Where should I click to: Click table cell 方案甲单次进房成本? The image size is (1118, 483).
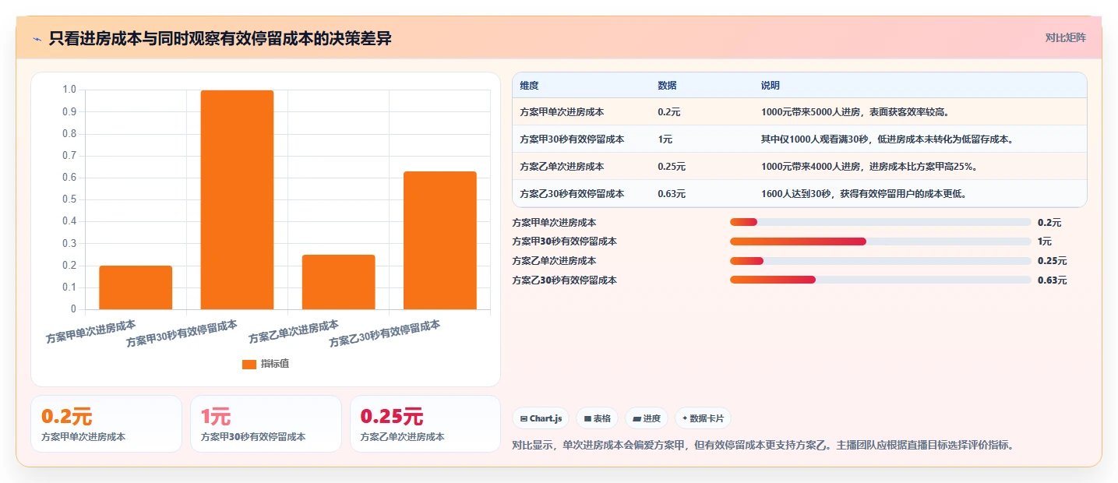(x=562, y=112)
